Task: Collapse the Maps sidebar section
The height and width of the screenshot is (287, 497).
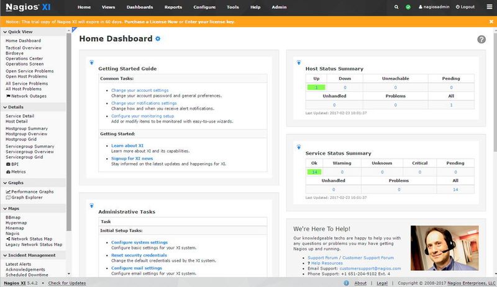Action: (x=11, y=209)
